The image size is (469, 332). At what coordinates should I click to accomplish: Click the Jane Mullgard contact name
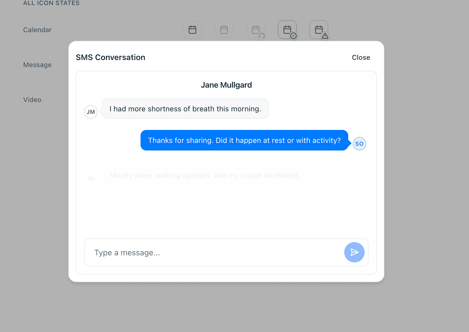pos(226,85)
